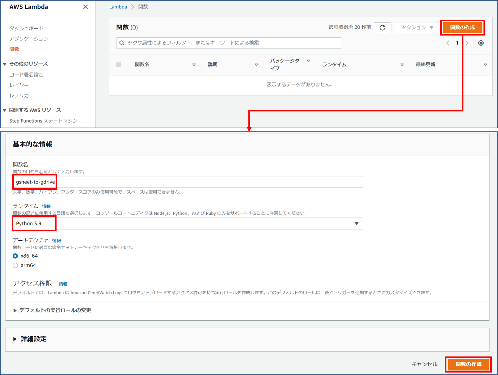Open アーキテクチャ 情報 link
The height and width of the screenshot is (375, 498).
click(57, 241)
